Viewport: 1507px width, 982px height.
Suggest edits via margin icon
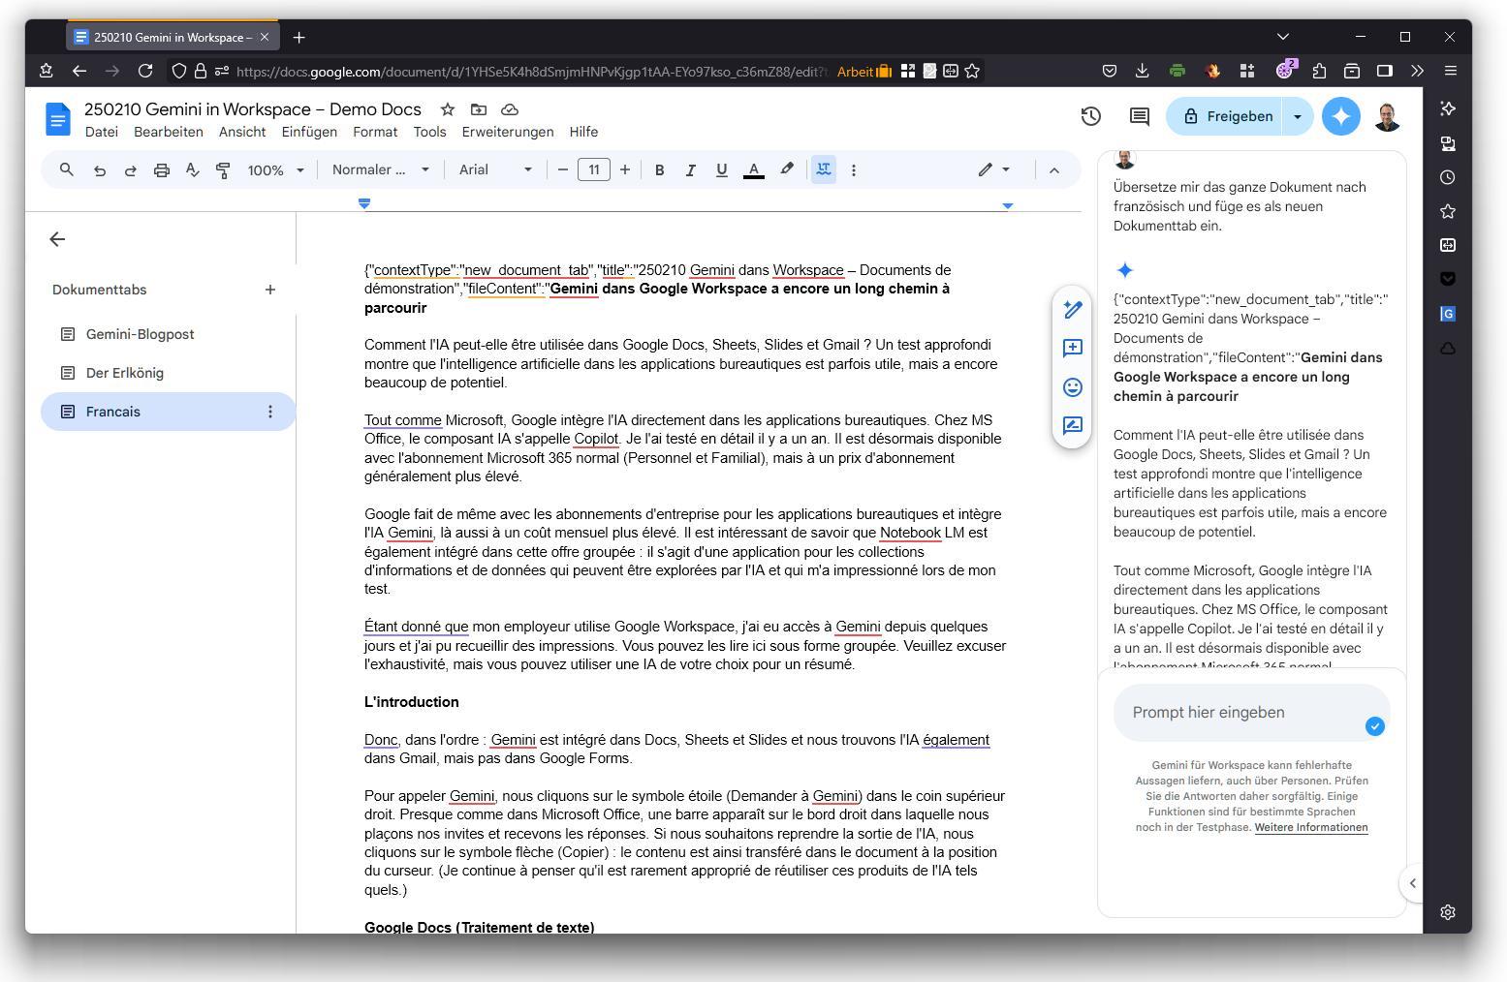click(1073, 426)
